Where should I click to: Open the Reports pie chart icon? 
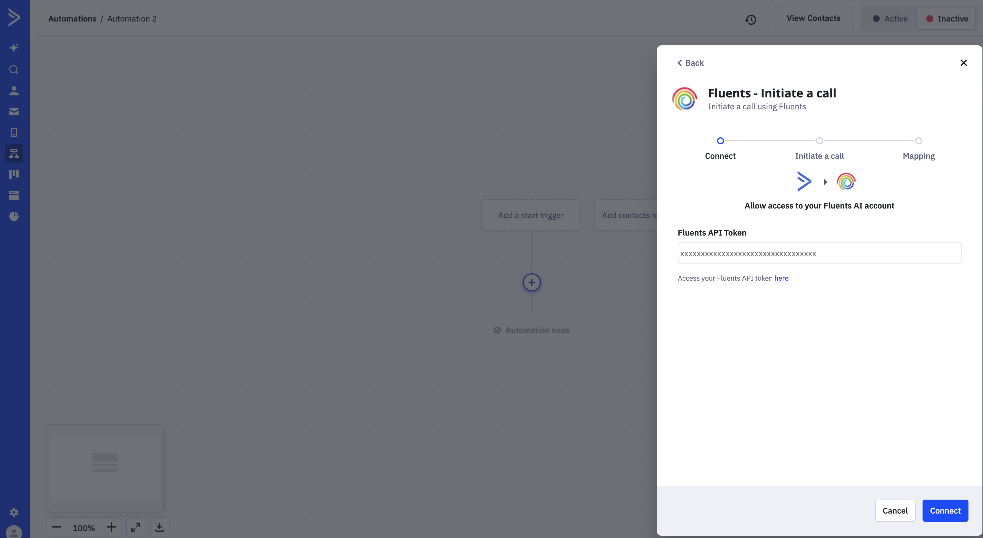[x=14, y=216]
